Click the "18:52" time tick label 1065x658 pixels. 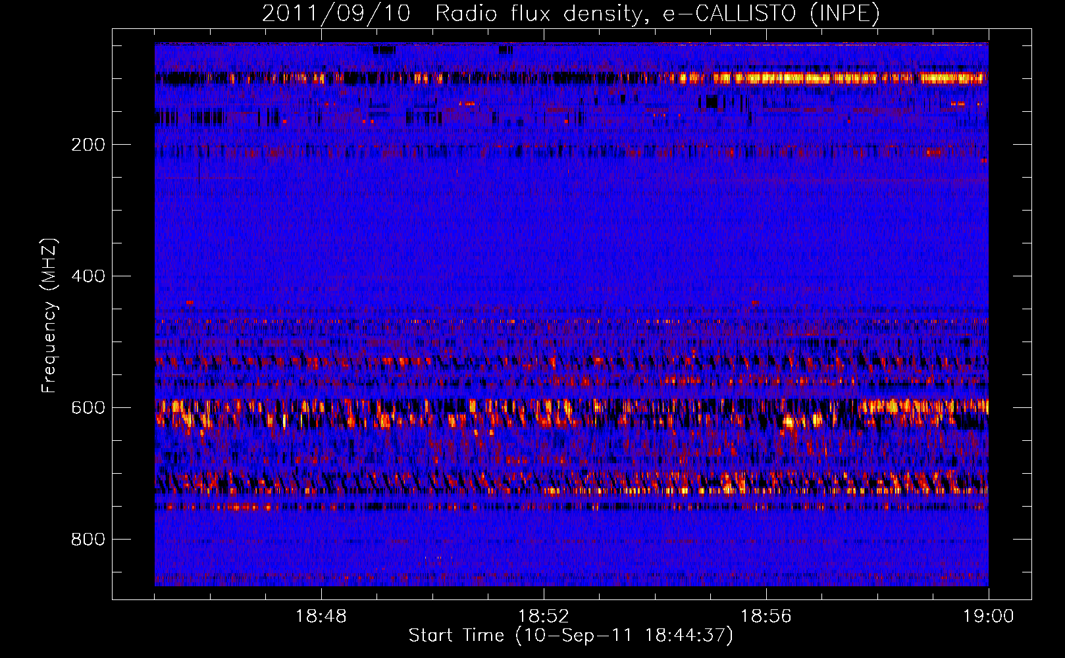544,617
